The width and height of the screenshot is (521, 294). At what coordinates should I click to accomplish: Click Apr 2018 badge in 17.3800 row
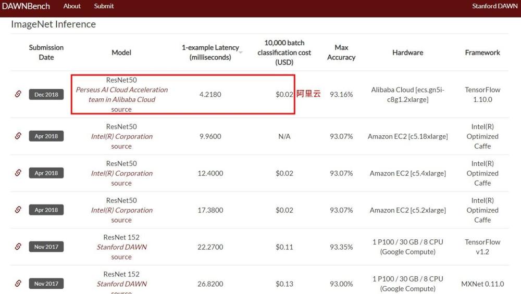[46, 210]
